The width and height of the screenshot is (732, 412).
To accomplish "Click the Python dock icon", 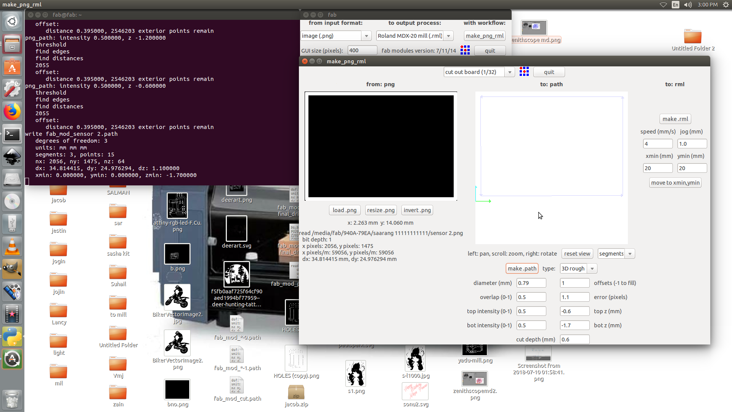I will tap(12, 336).
